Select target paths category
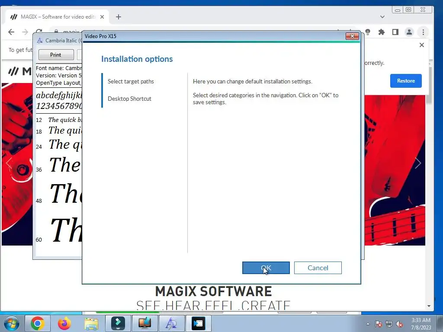 (131, 81)
